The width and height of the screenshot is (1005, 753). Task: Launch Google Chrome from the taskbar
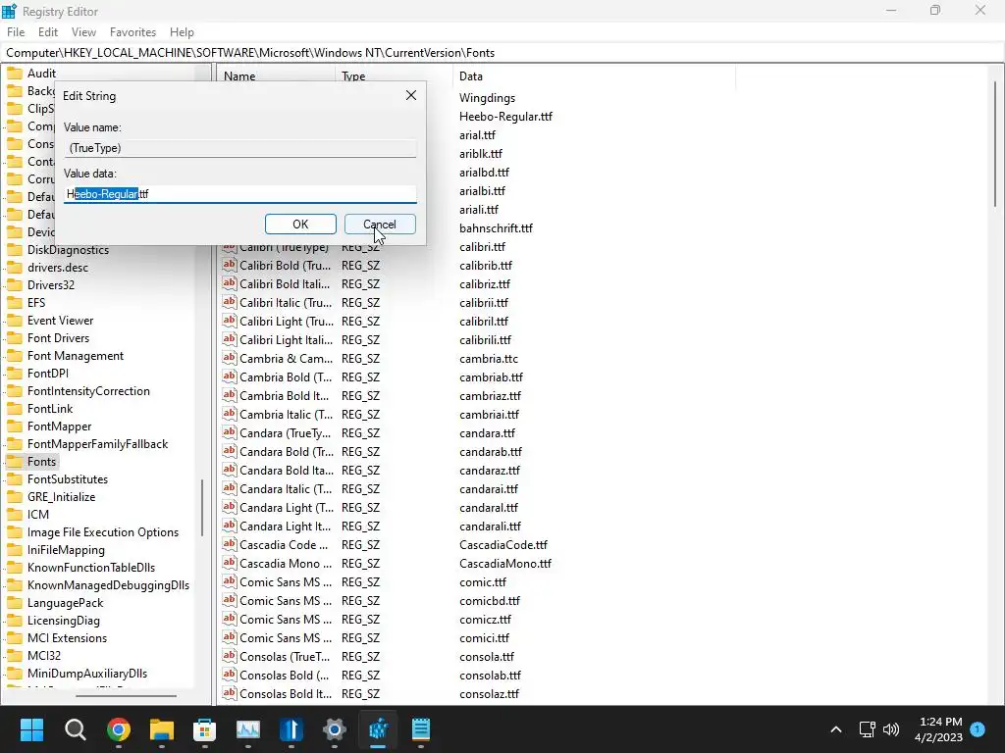(x=119, y=729)
